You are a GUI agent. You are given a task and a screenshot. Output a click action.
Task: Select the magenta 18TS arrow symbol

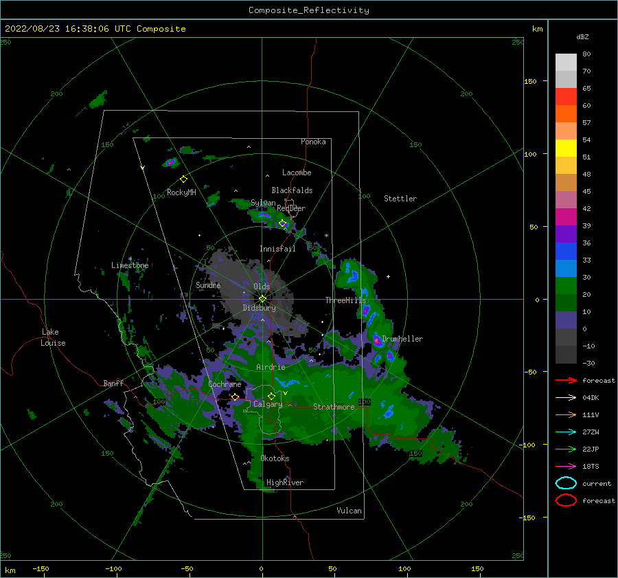[566, 467]
